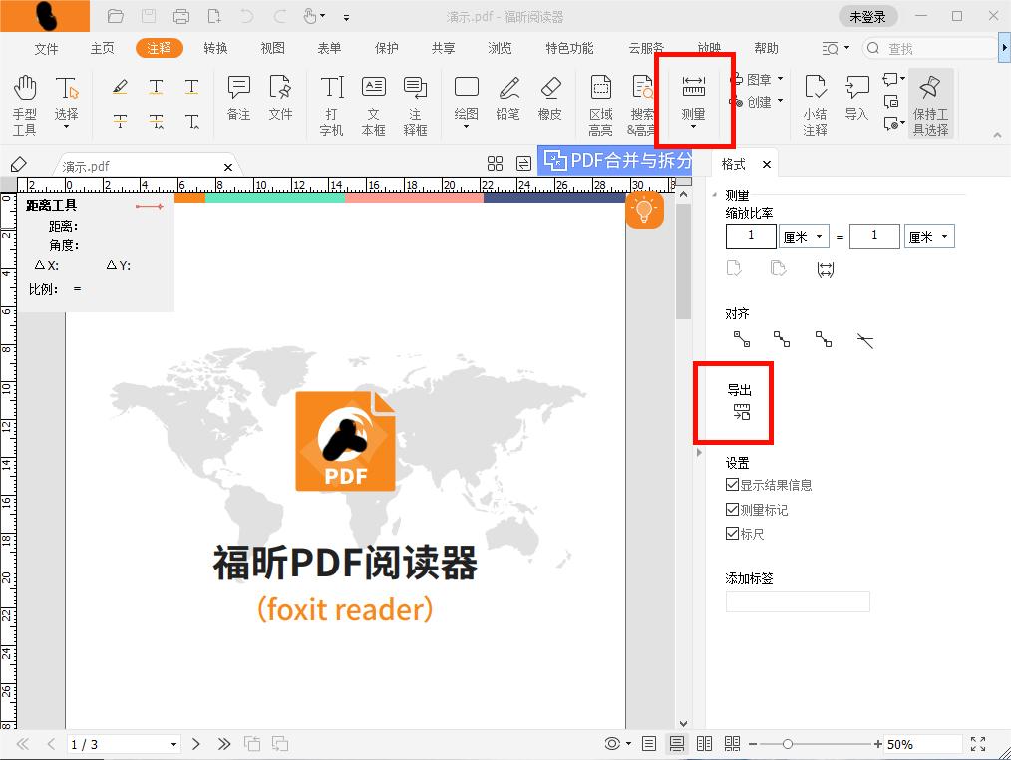Switch to the 注释 ribbon tab
The height and width of the screenshot is (760, 1011).
[159, 47]
